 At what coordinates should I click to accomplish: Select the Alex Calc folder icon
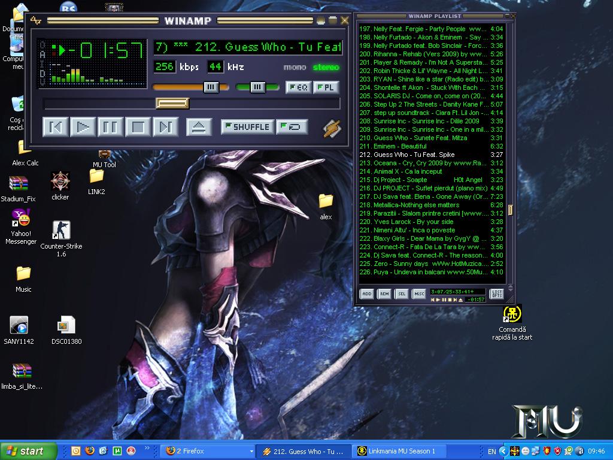pyautogui.click(x=25, y=154)
